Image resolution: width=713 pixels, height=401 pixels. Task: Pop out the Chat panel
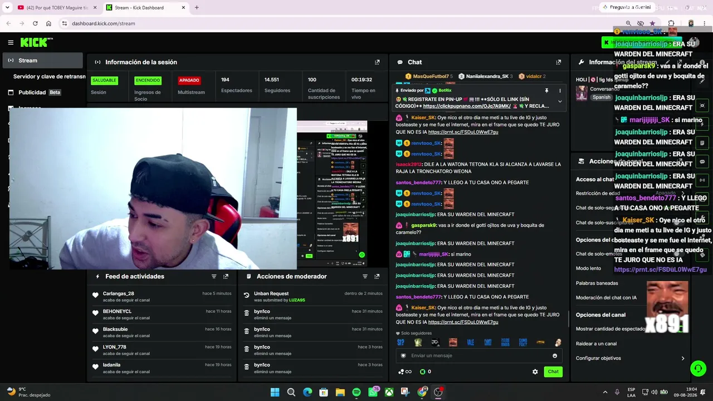559,62
